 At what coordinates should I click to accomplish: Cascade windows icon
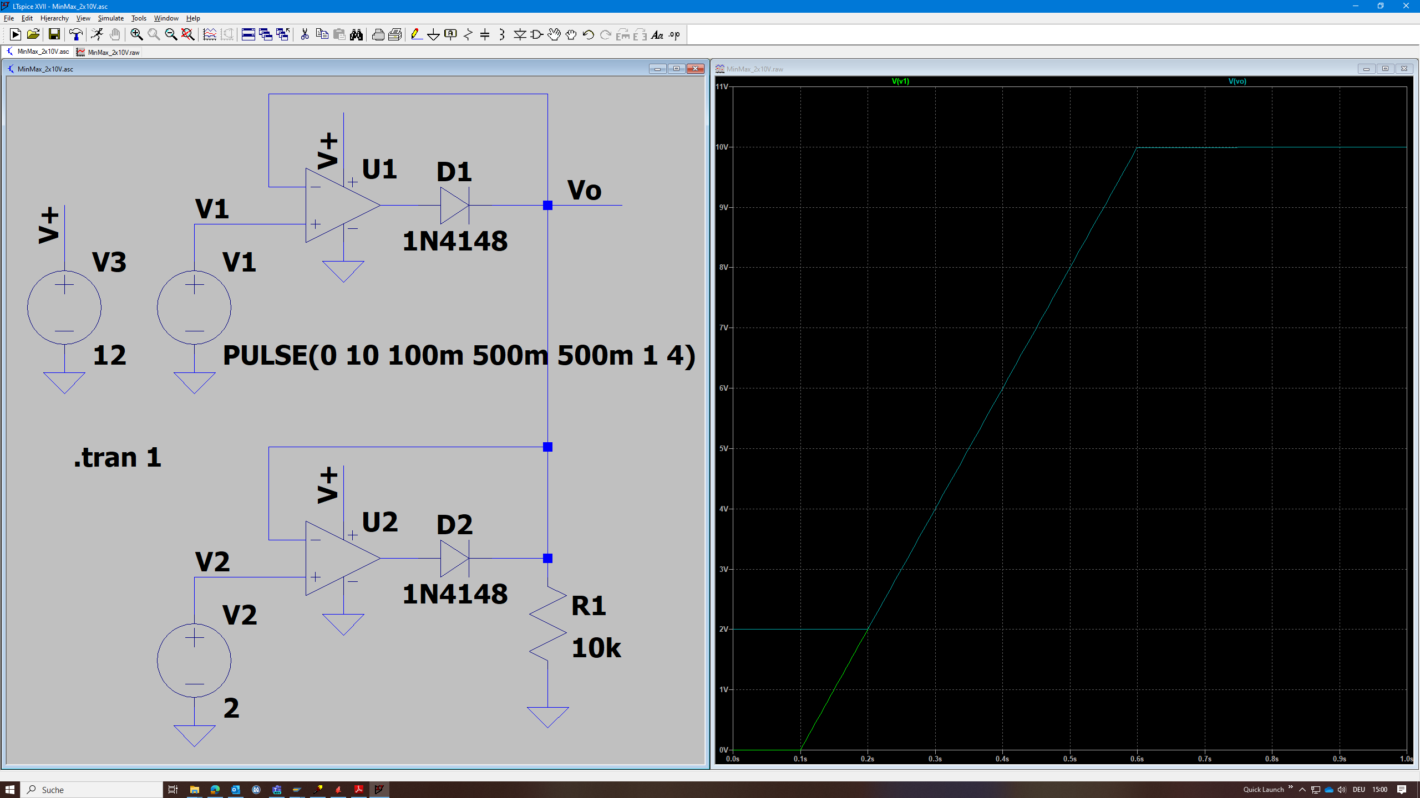[x=266, y=34]
